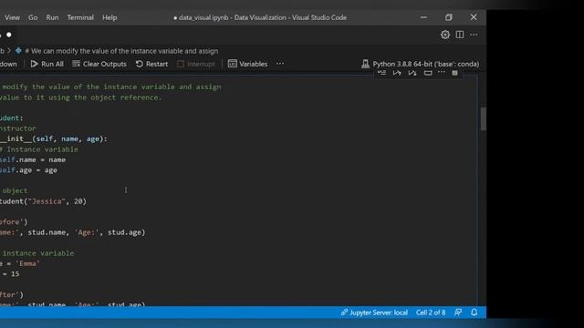Click the breadcrumb chevron separator

[9, 51]
